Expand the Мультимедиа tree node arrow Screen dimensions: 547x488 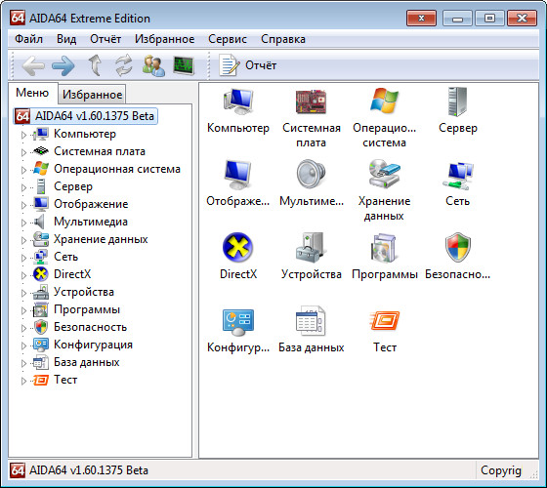23,223
